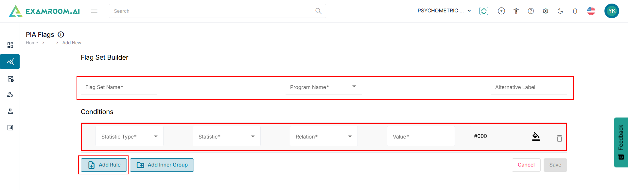
Task: Expand the PSYCHOMETRIC program selector
Action: point(444,11)
